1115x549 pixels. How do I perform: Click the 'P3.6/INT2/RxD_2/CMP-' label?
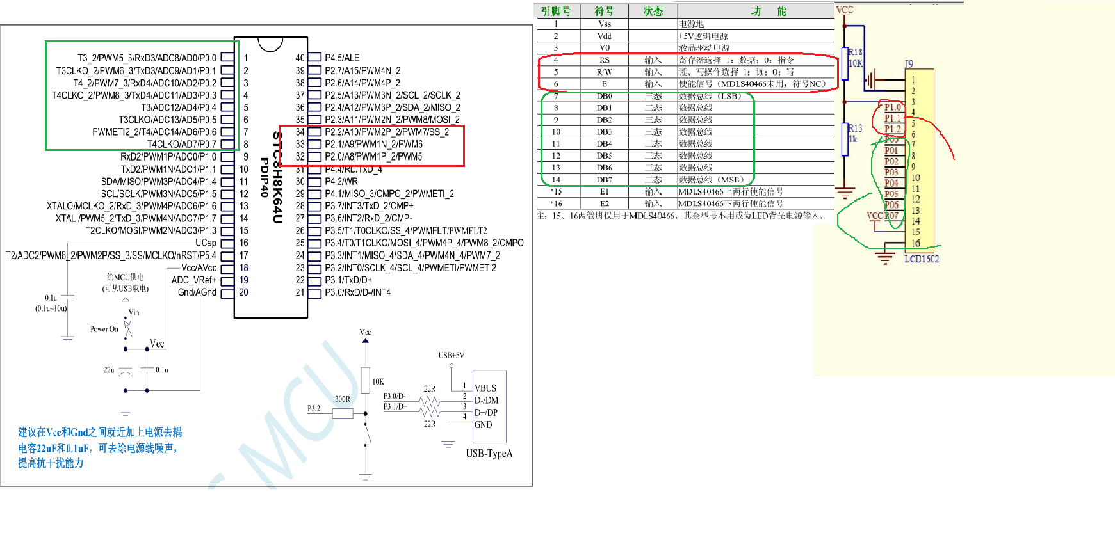[368, 218]
